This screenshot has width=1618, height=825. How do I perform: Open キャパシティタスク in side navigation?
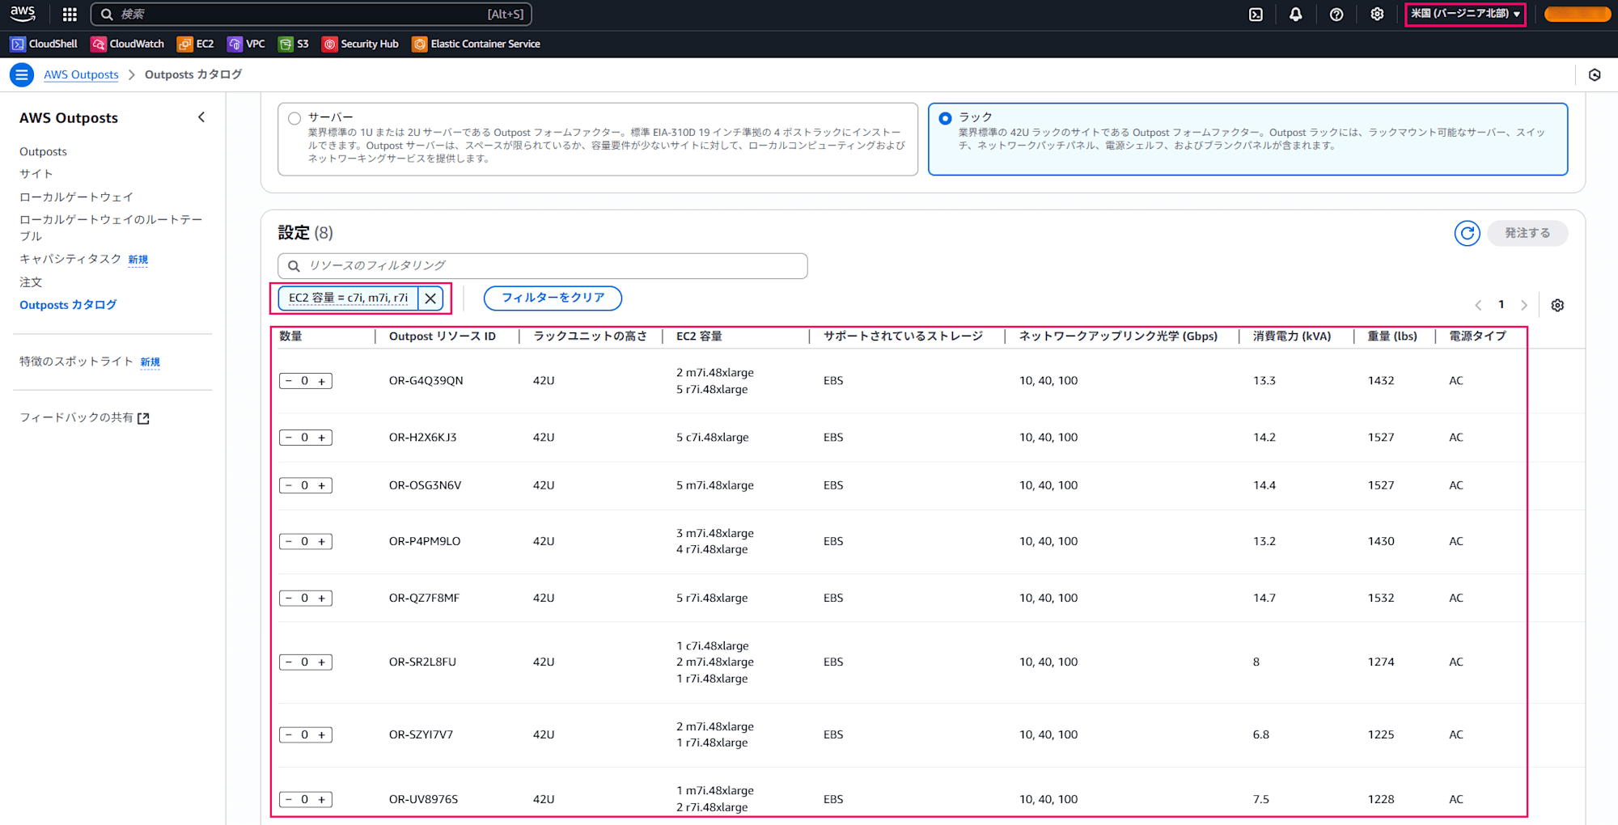(70, 259)
